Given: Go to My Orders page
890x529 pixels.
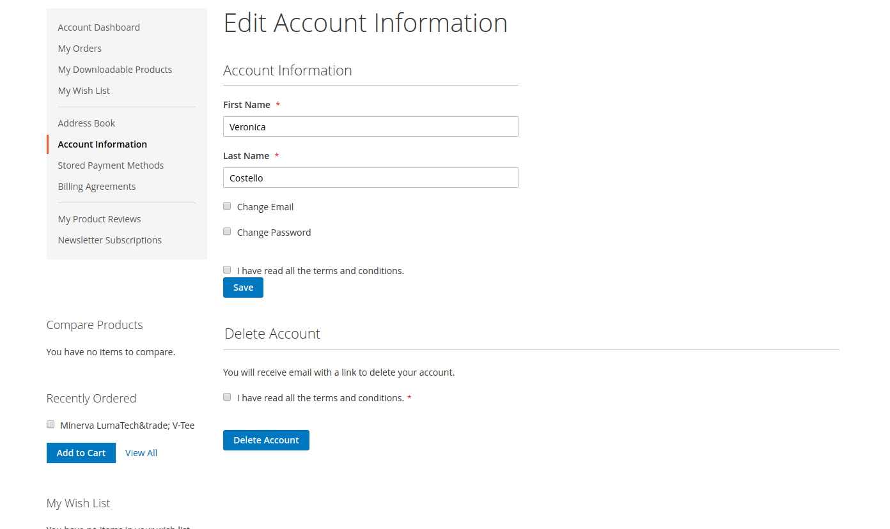Looking at the screenshot, I should tap(79, 49).
